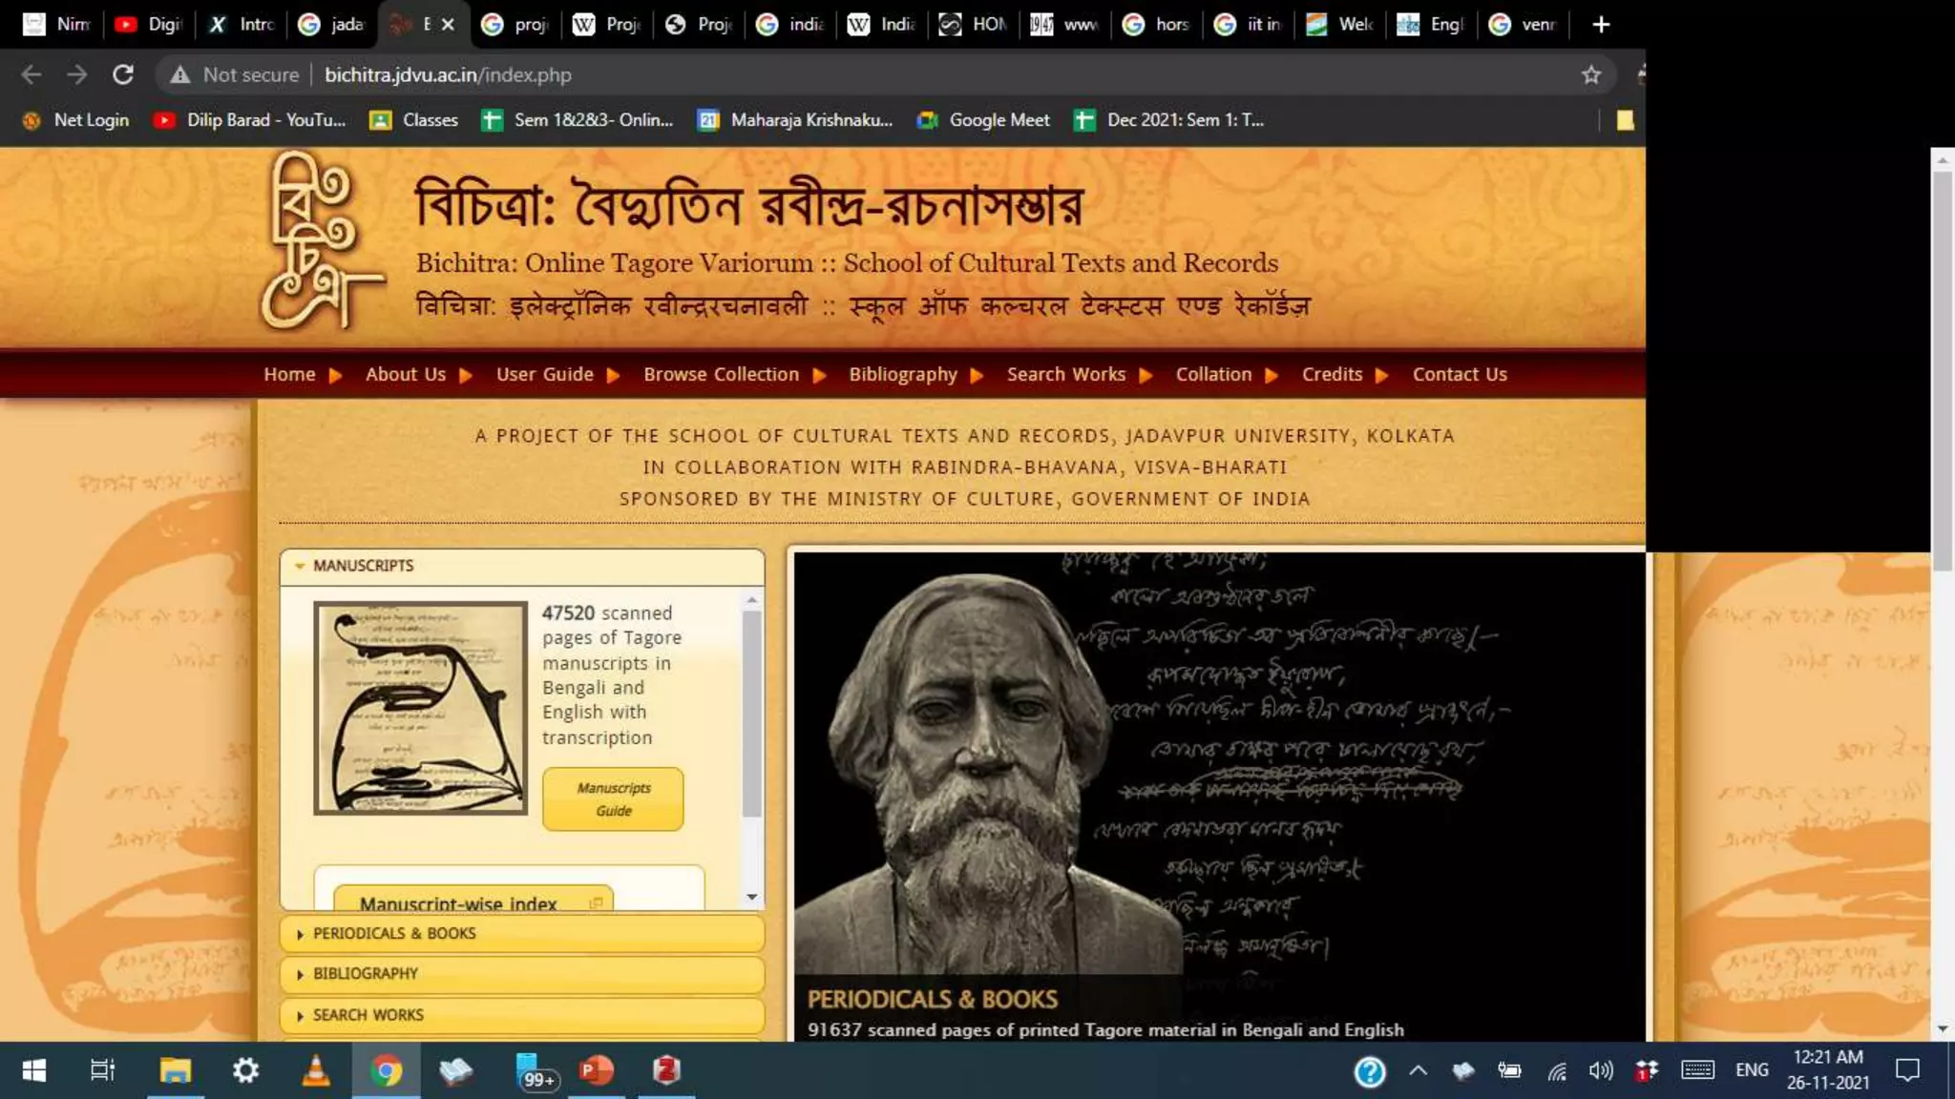Close the active Bichitra browser tab
This screenshot has height=1099, width=1955.
click(448, 25)
